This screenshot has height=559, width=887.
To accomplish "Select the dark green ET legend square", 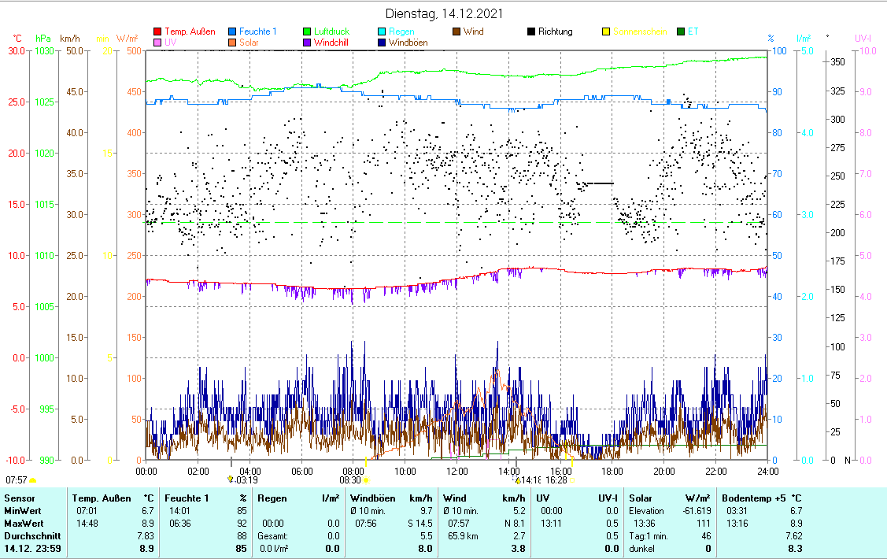I will [x=681, y=32].
